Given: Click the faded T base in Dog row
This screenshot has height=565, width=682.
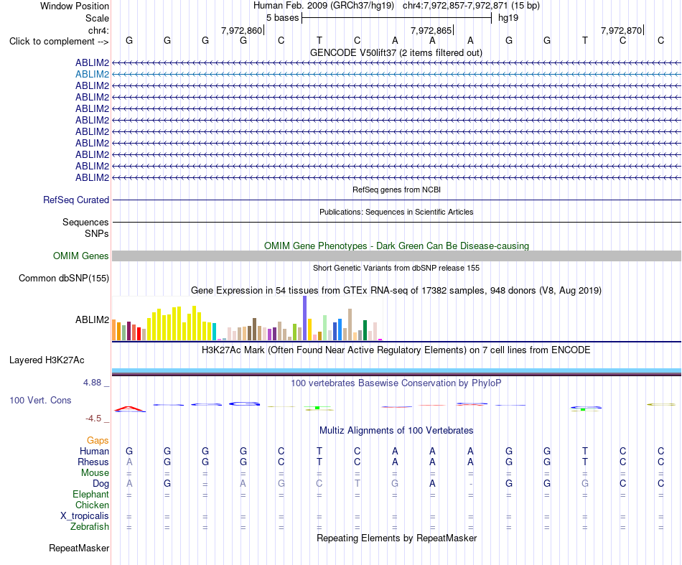Looking at the screenshot, I should coord(357,484).
